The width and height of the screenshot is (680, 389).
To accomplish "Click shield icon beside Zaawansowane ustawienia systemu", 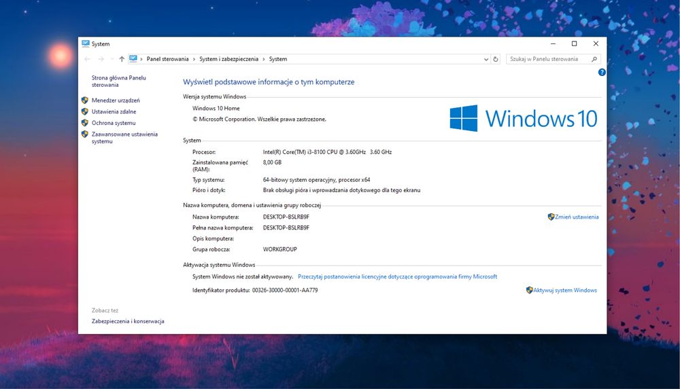I will coord(84,134).
